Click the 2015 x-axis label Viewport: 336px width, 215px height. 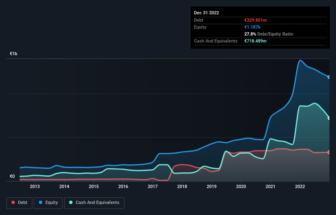tap(94, 186)
